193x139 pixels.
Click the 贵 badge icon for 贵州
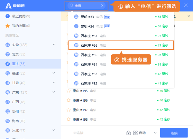pyautogui.click(x=8, y=111)
